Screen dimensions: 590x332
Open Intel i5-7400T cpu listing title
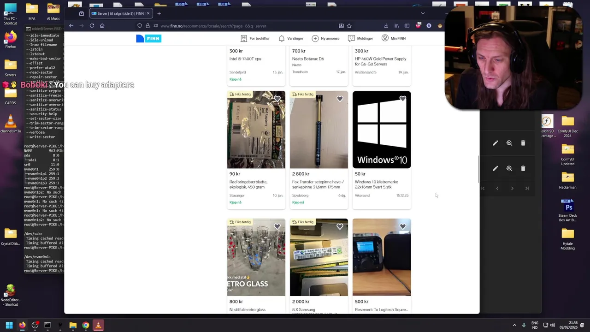(x=245, y=59)
